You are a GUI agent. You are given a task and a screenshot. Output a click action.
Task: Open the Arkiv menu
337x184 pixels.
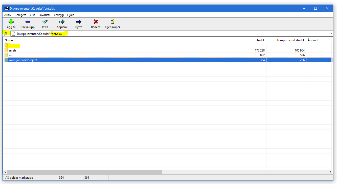(x=8, y=15)
